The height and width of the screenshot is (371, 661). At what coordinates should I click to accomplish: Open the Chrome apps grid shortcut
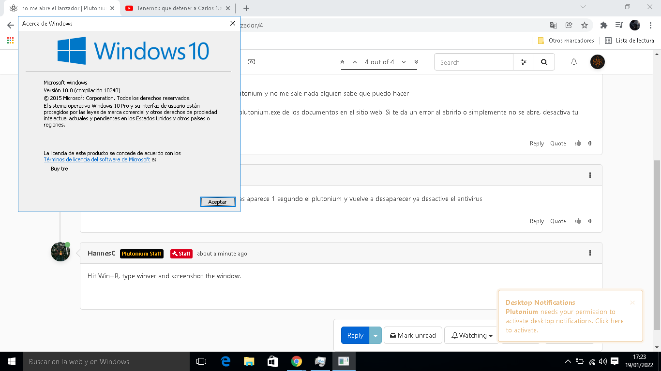pos(10,41)
